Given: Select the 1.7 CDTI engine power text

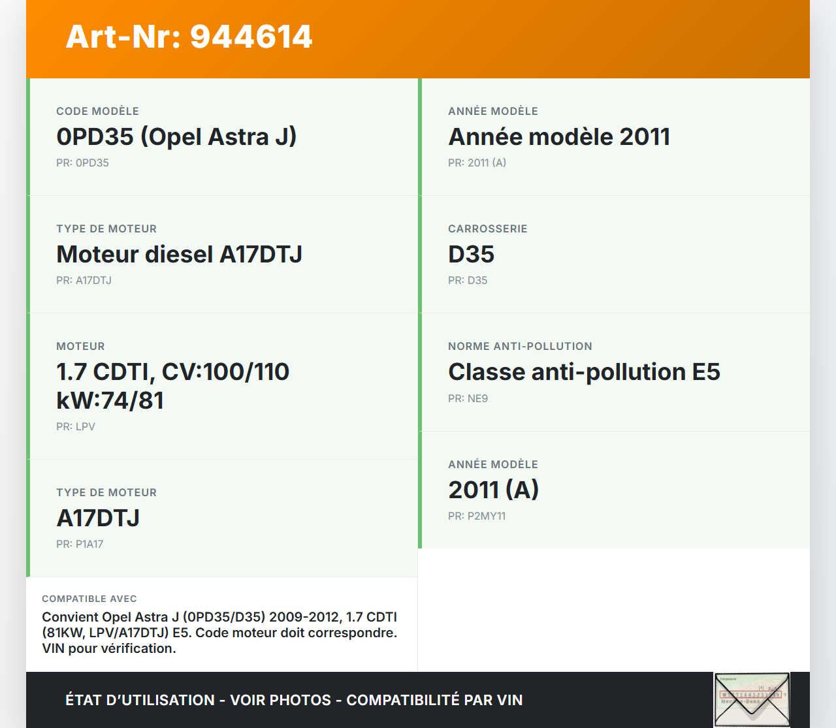Looking at the screenshot, I should [172, 386].
